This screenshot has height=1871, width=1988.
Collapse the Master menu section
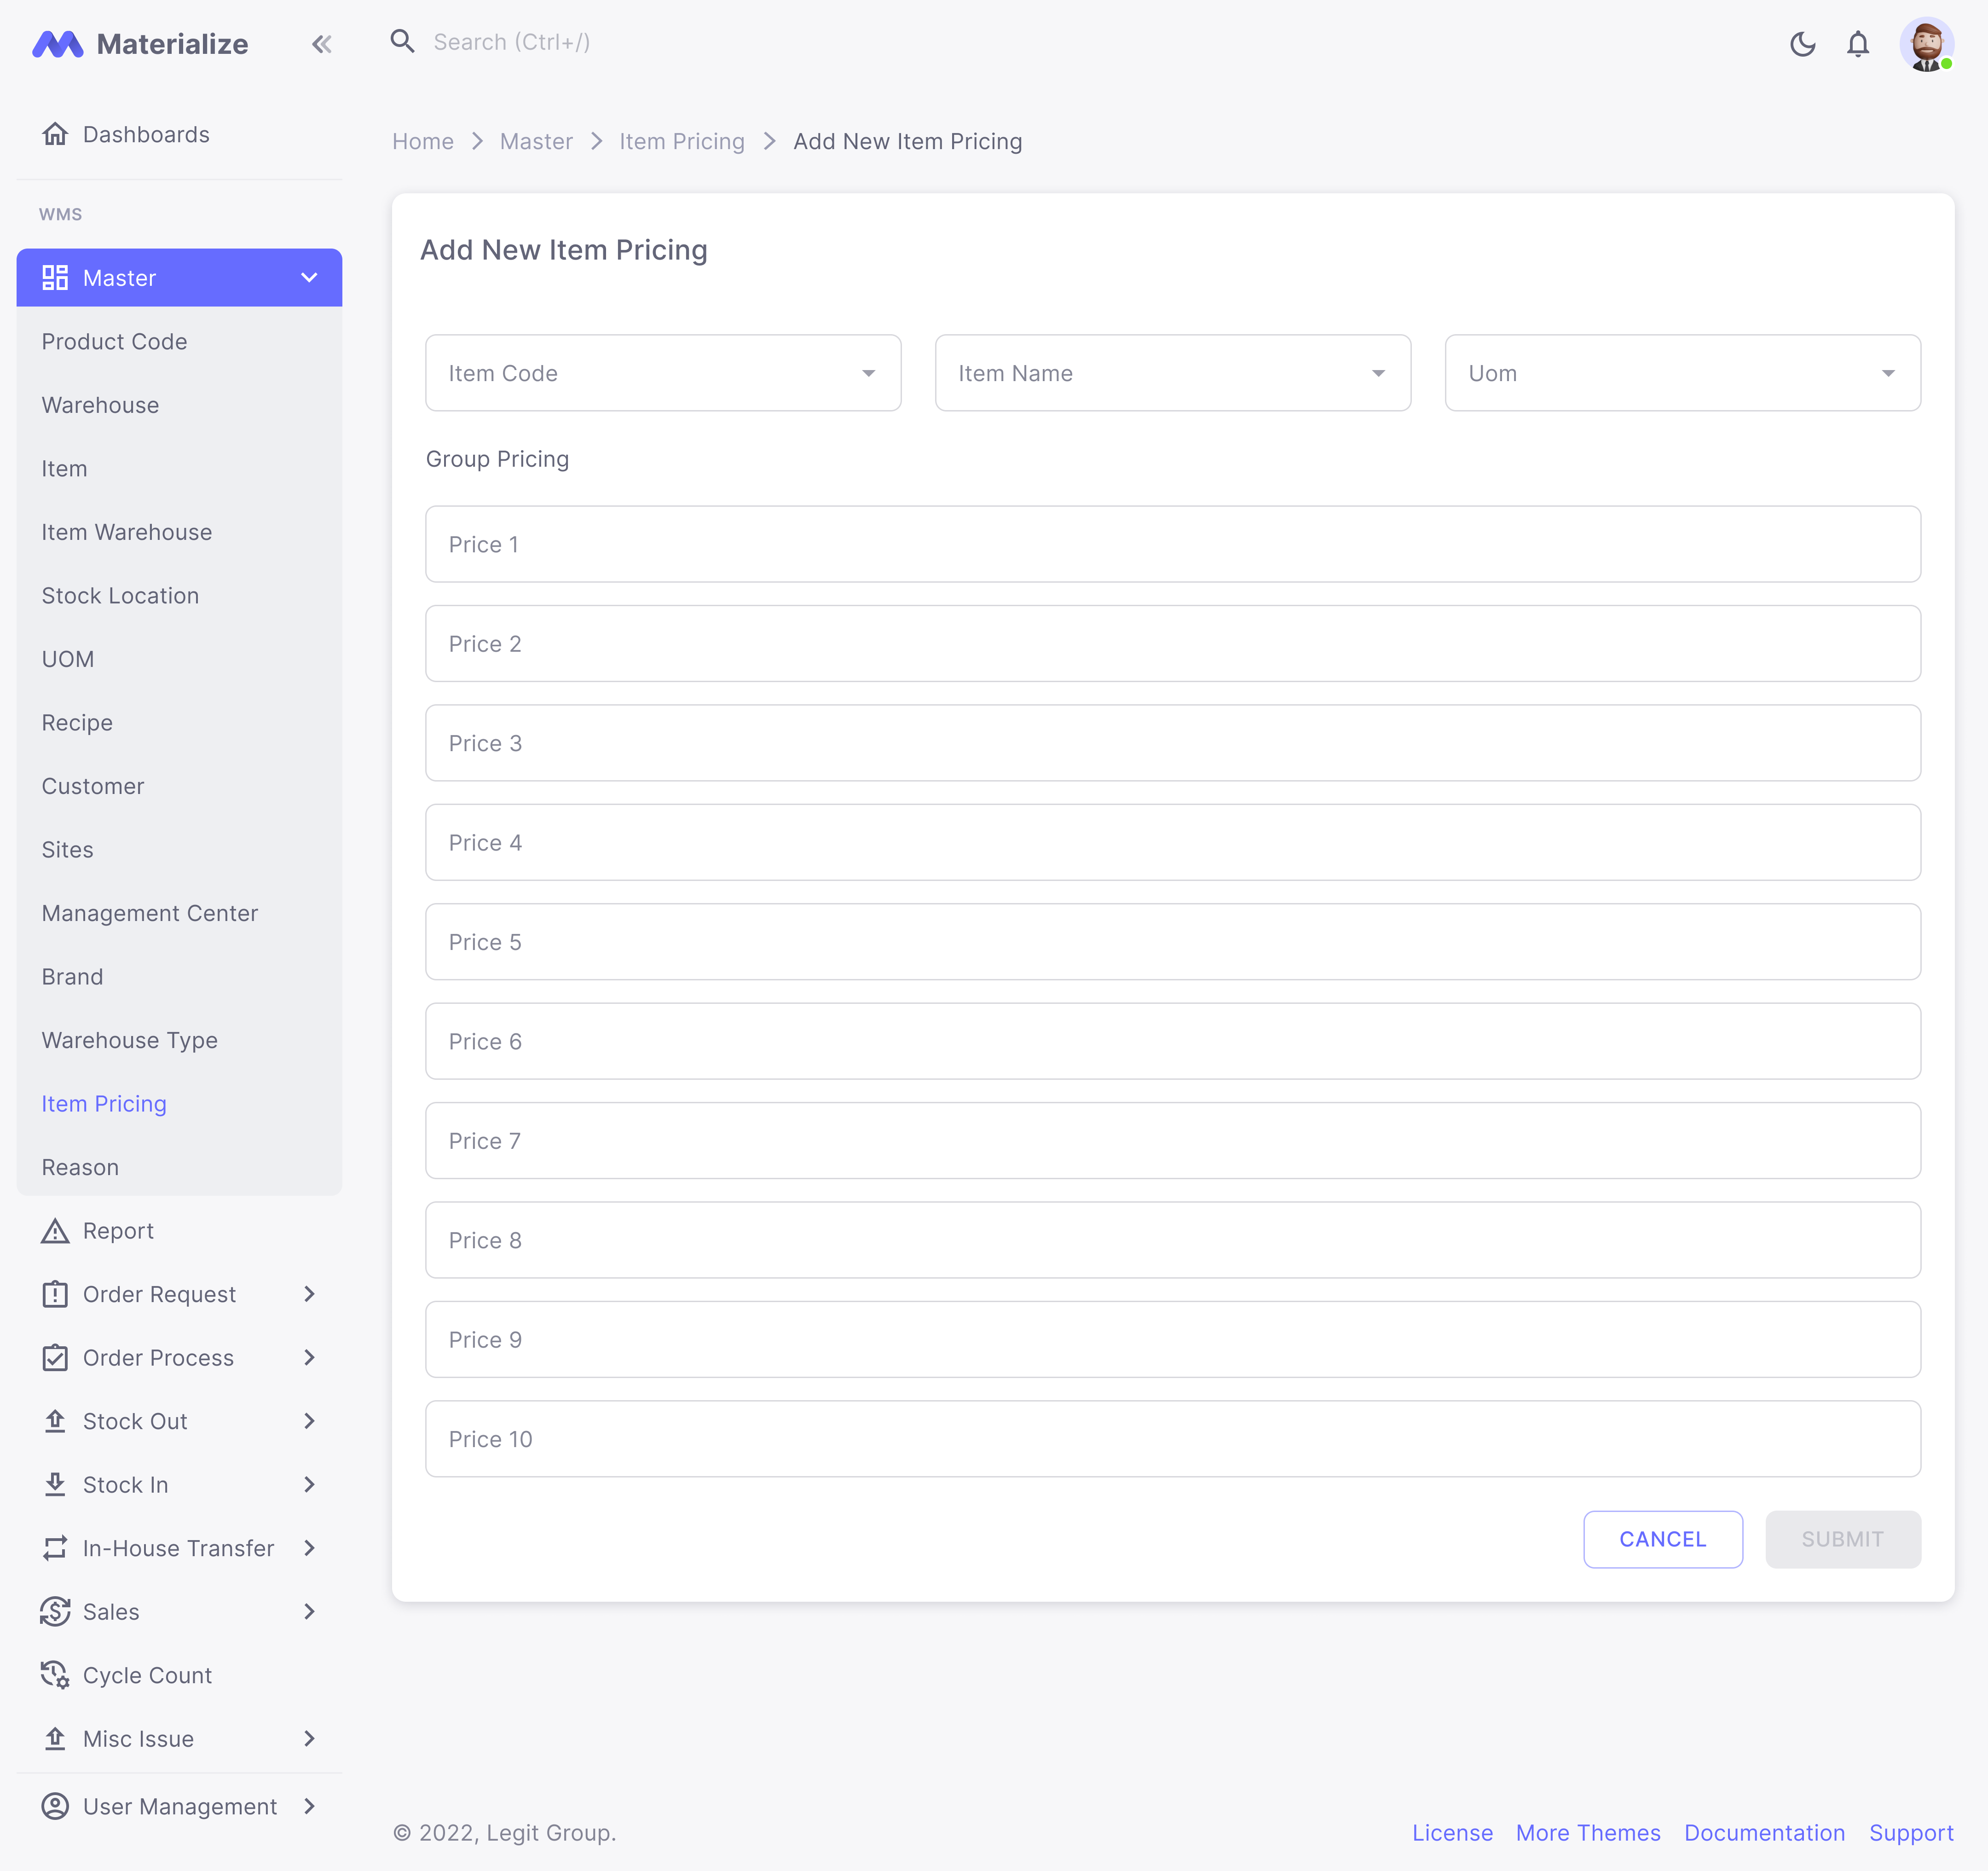pyautogui.click(x=309, y=277)
